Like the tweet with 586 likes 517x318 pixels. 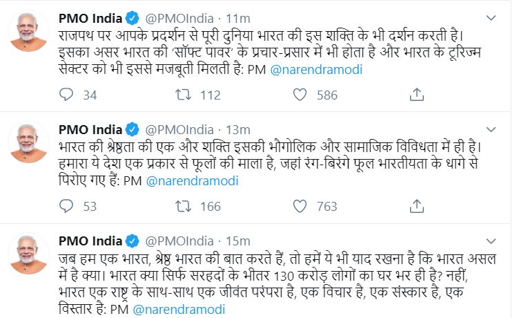pos(299,95)
